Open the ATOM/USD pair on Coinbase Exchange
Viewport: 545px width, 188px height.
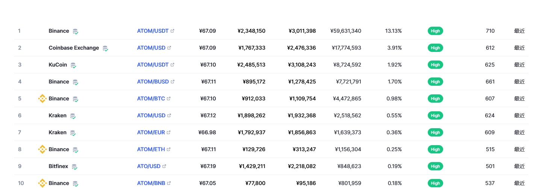tap(151, 48)
